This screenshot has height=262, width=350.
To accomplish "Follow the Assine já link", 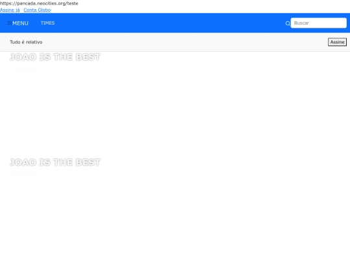I will pyautogui.click(x=10, y=10).
